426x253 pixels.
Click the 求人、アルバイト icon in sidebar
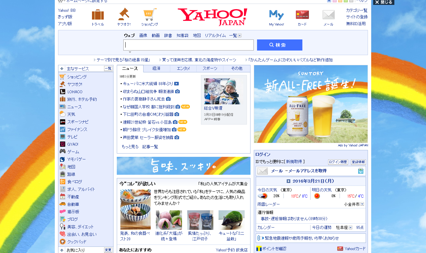pos(62,189)
